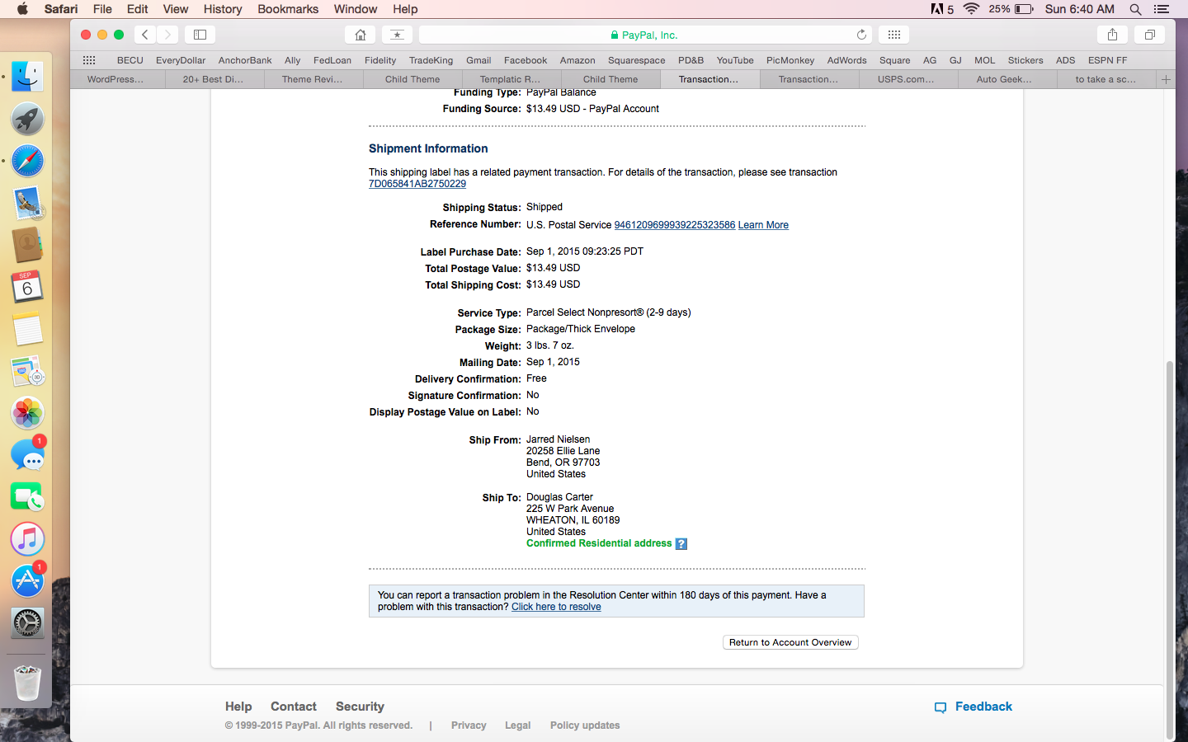
Task: Open the Contact footer link
Action: [x=294, y=707]
